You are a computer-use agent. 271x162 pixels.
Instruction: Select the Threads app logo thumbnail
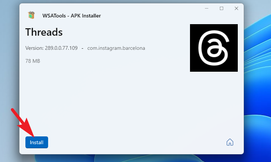[214, 48]
